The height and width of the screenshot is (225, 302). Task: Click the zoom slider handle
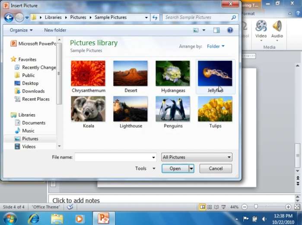pyautogui.click(x=256, y=207)
